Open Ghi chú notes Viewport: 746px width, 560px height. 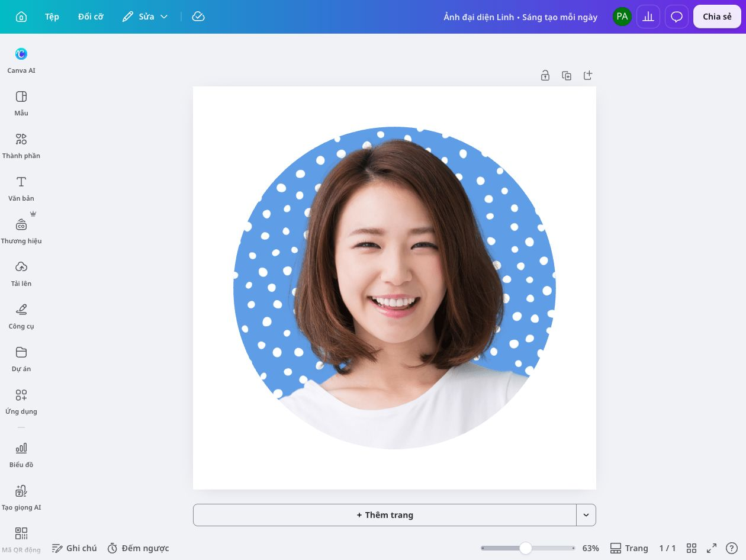(75, 548)
